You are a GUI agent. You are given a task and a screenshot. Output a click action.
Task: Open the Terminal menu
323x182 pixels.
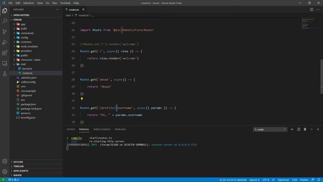[65, 3]
